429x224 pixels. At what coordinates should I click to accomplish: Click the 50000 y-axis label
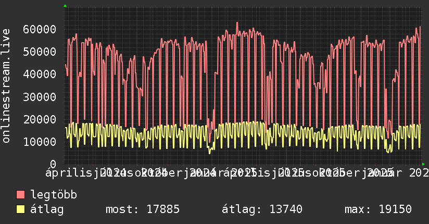coord(40,52)
